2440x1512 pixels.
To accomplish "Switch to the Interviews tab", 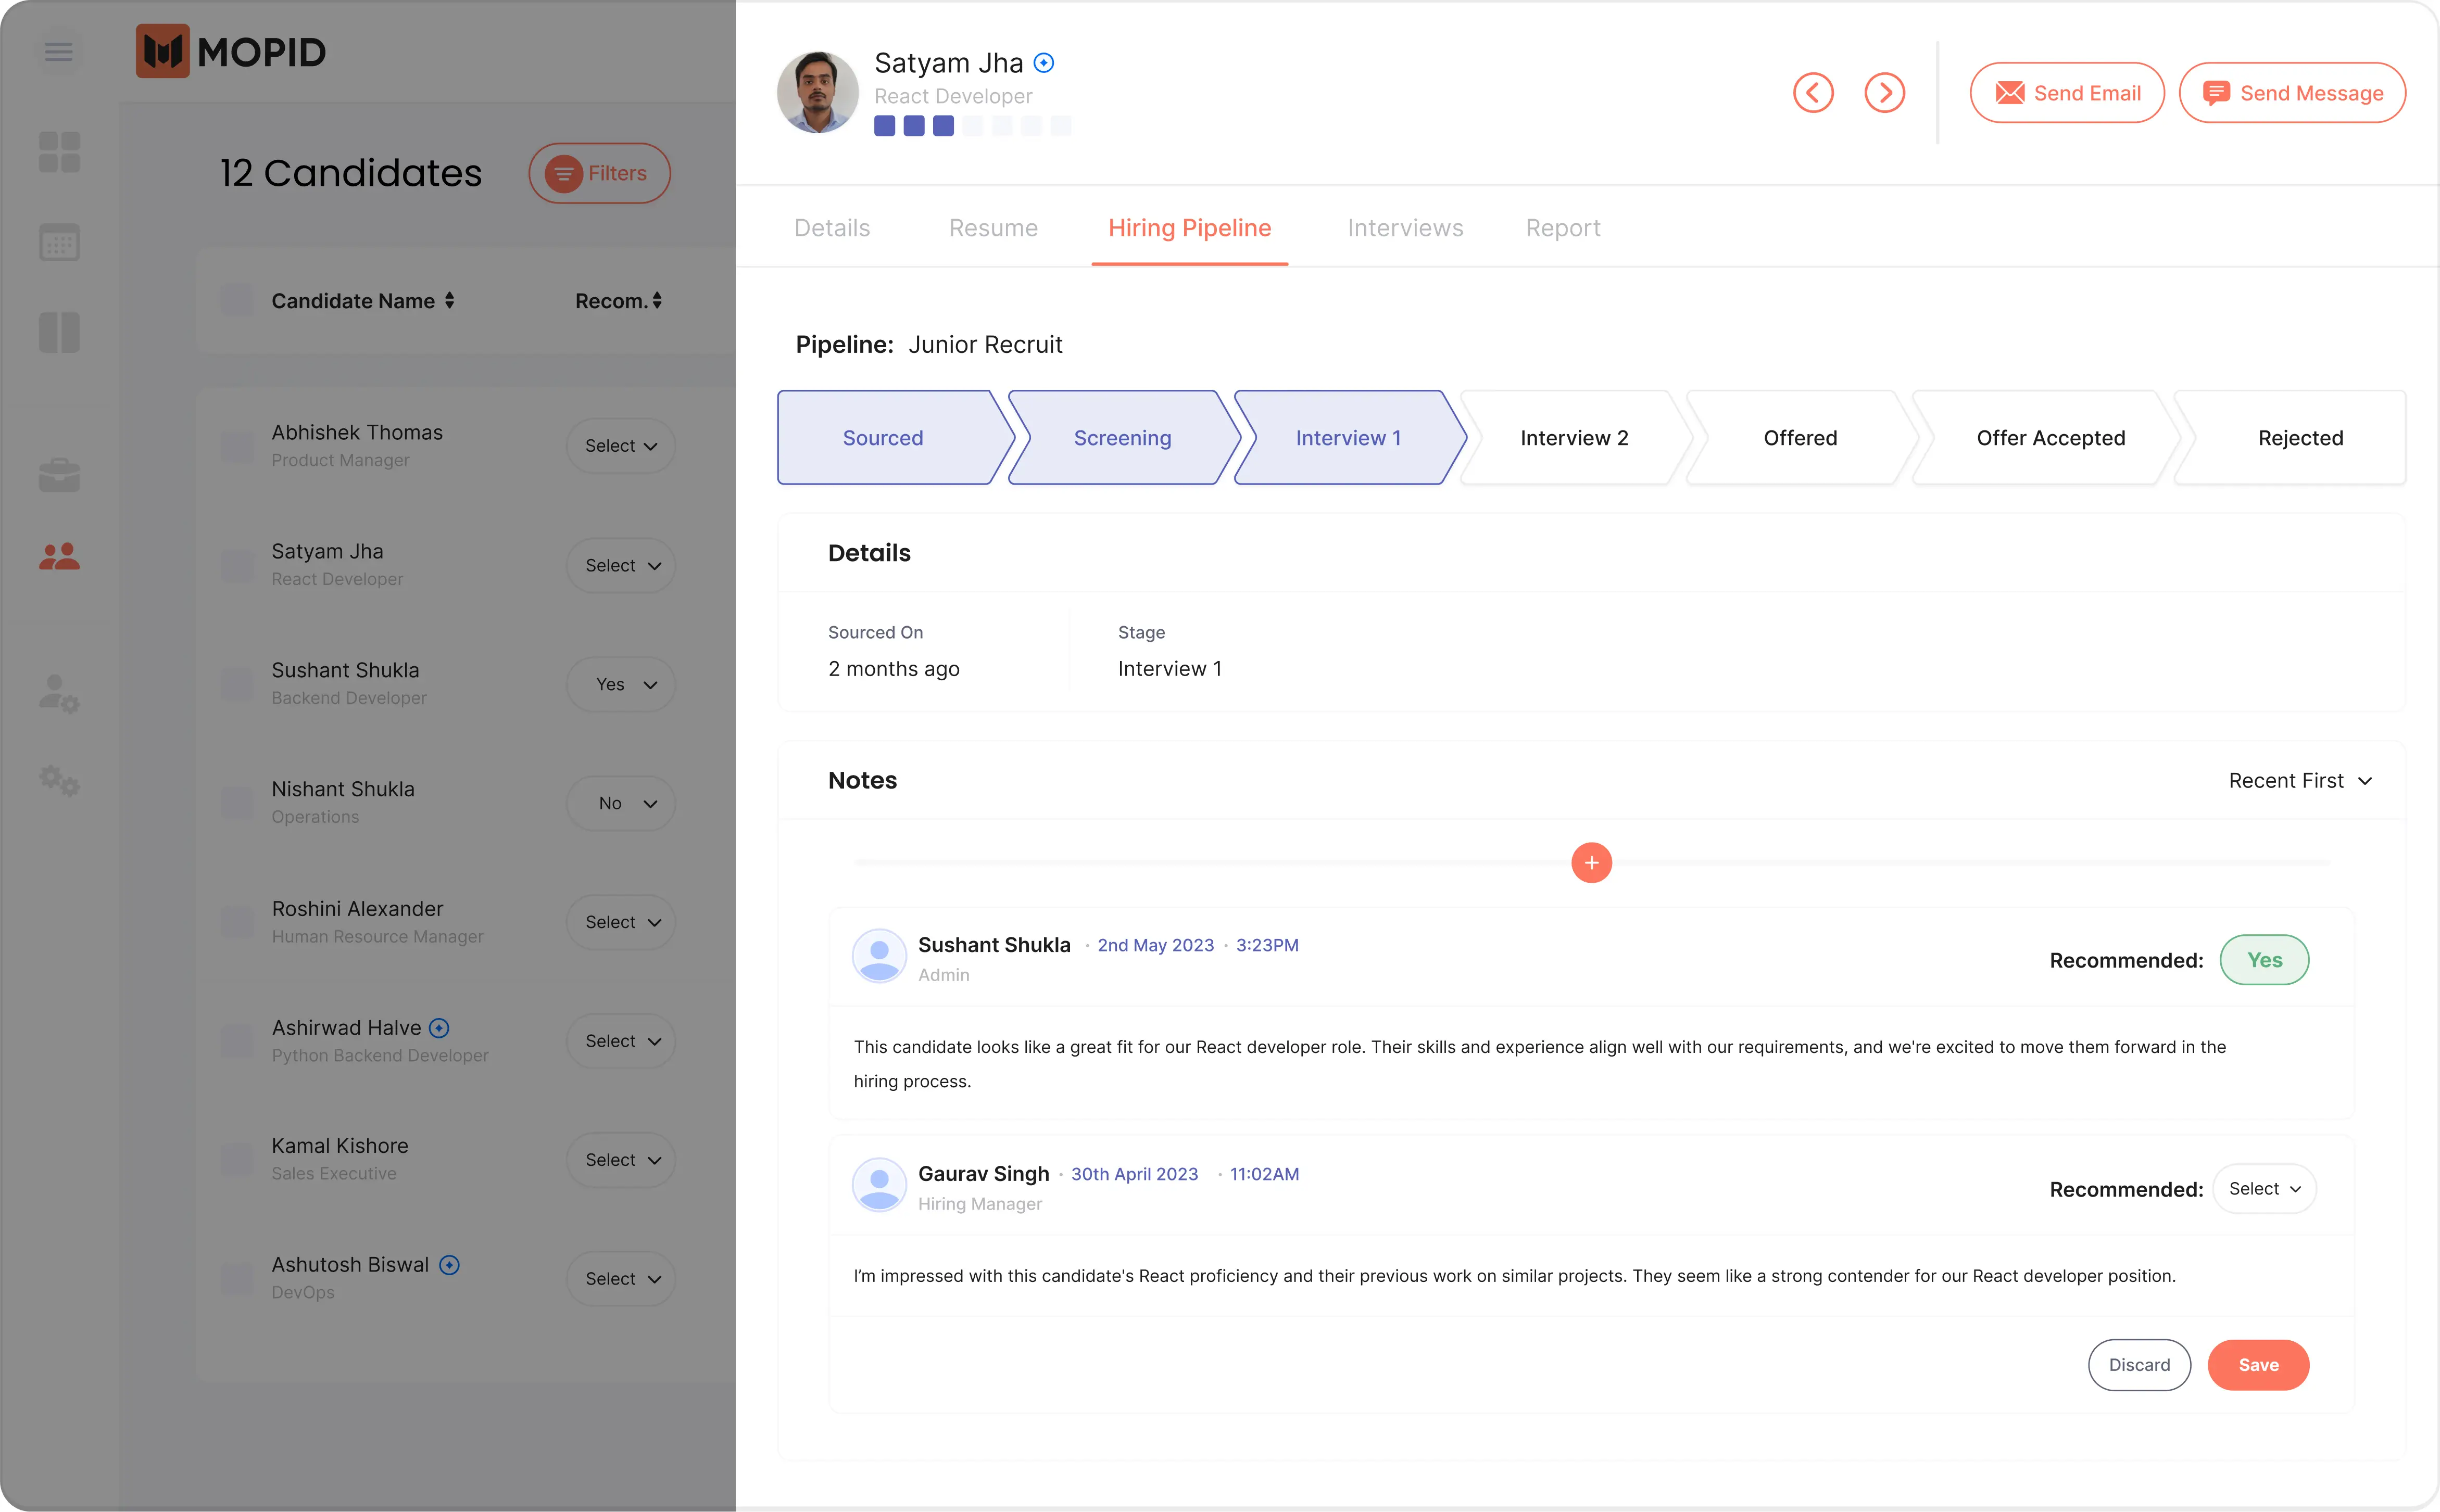I will 1404,227.
